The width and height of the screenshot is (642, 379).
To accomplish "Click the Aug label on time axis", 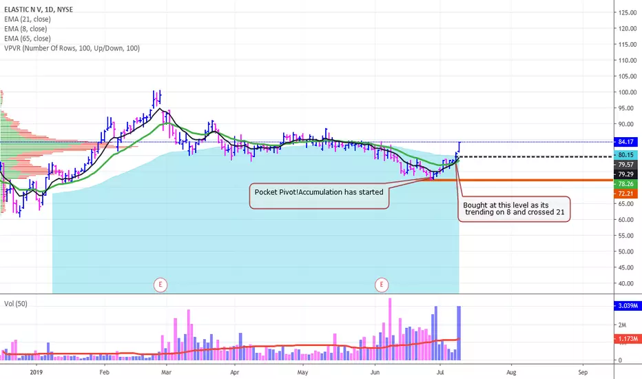I will [x=511, y=372].
